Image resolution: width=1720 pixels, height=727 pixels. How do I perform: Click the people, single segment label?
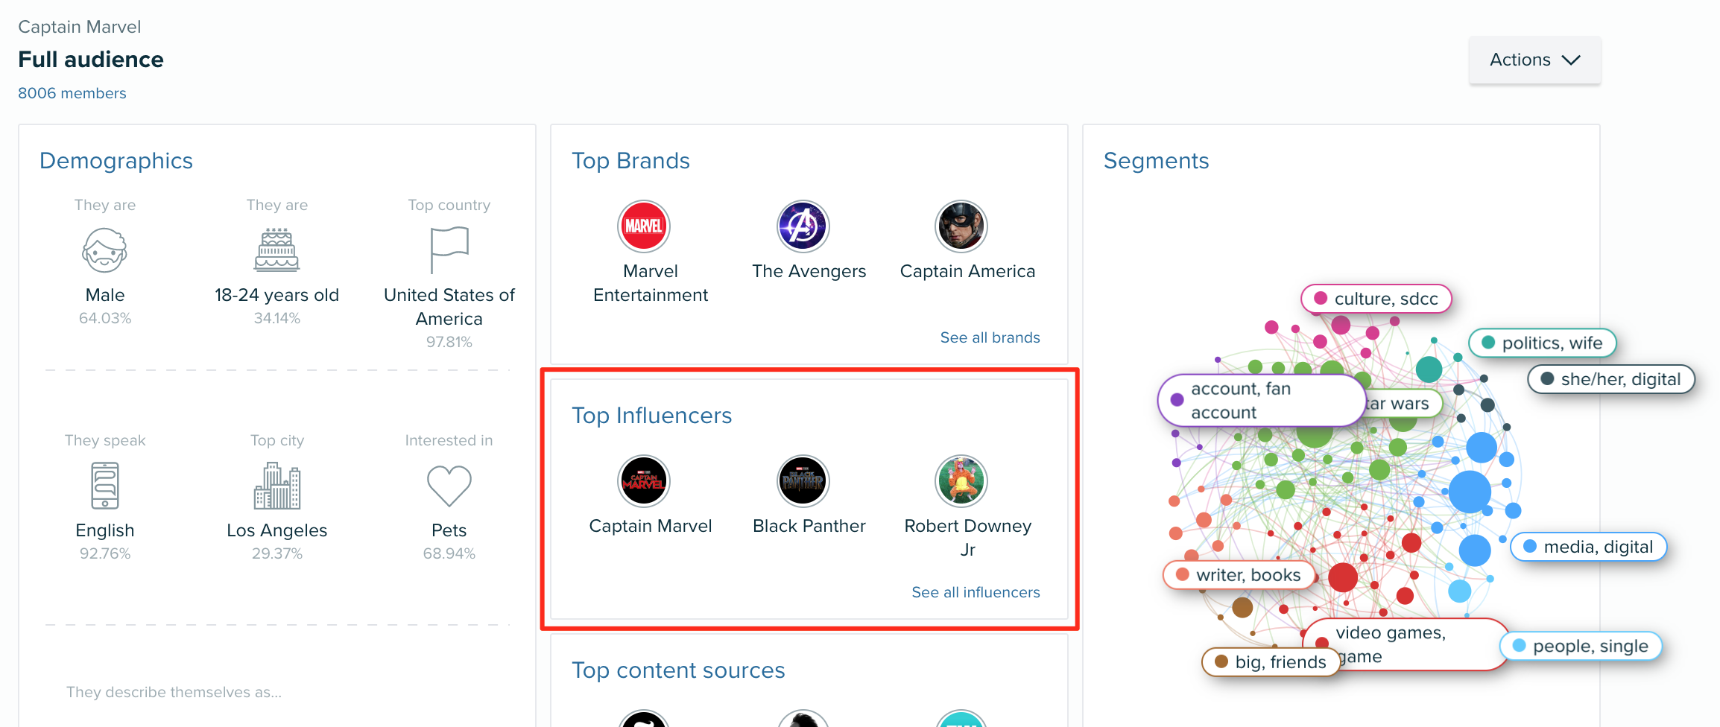[1581, 646]
